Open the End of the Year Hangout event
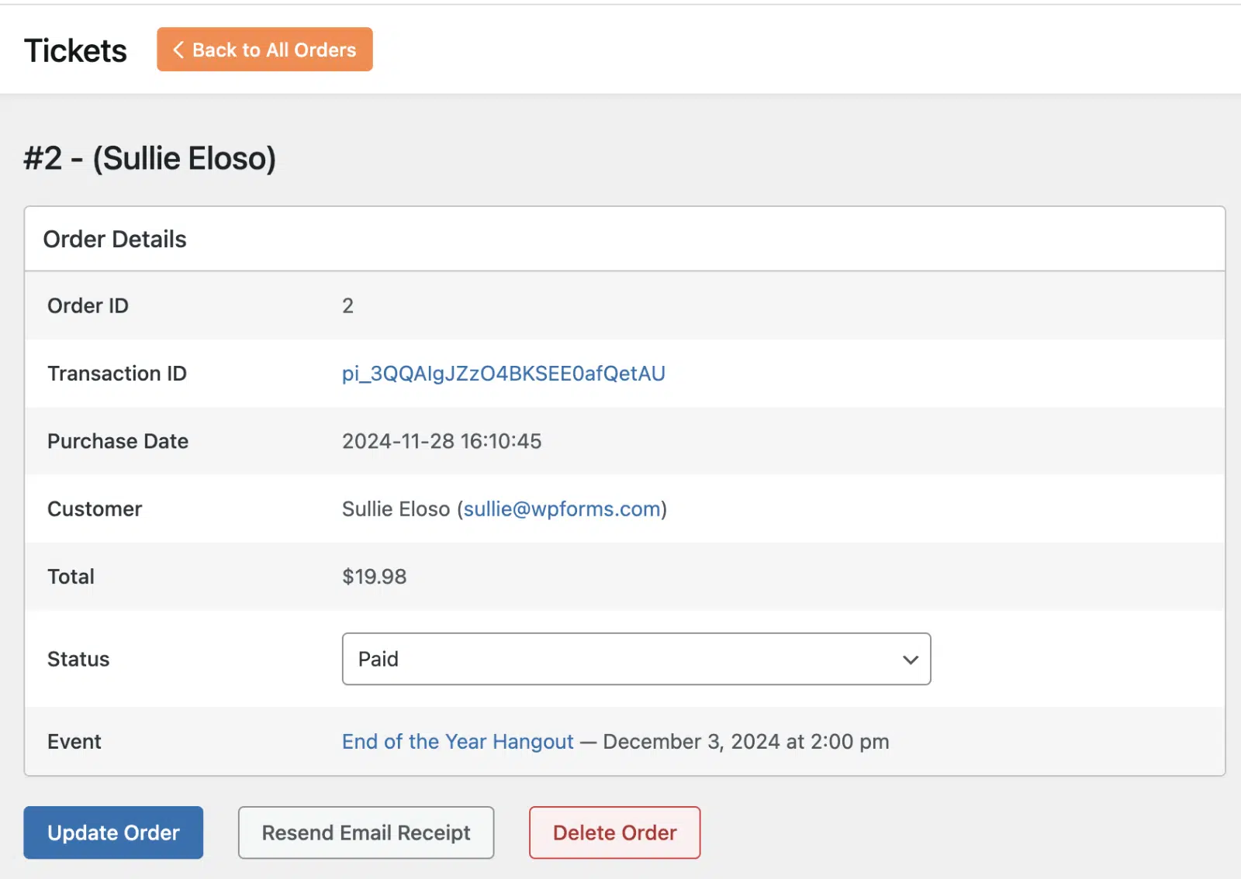The width and height of the screenshot is (1241, 879). coord(458,742)
